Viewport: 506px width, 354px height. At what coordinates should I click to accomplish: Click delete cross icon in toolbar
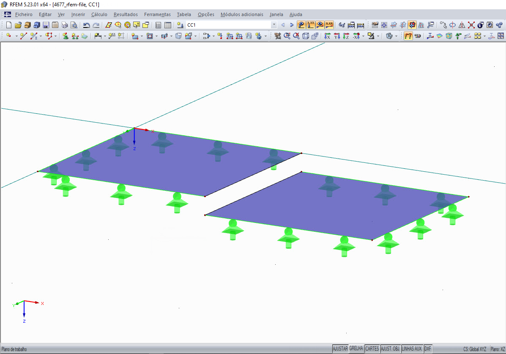(471, 25)
